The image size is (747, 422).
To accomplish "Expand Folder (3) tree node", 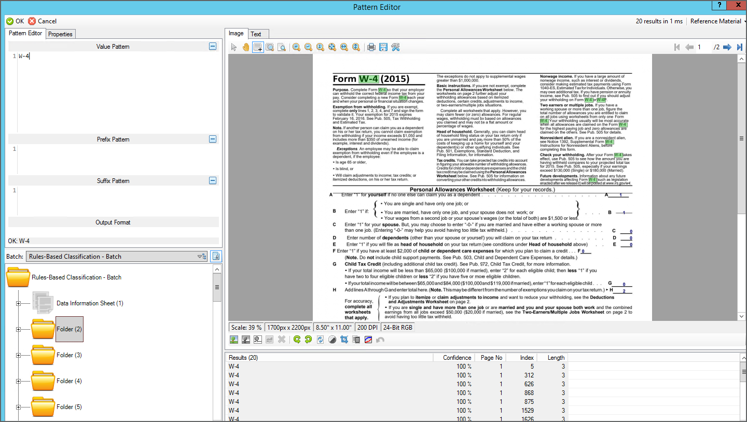I will [19, 355].
